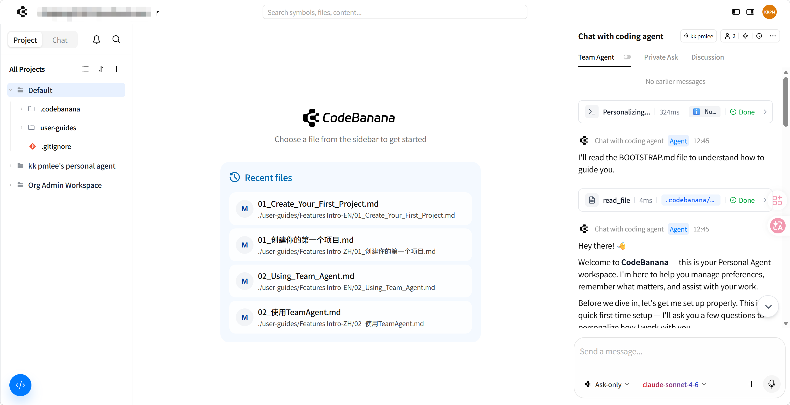This screenshot has width=790, height=405.
Task: Toggle the switch next to Team Agent
Action: pos(627,57)
